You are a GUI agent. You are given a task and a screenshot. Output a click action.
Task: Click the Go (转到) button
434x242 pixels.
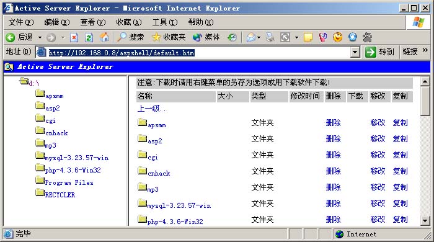tap(379, 52)
